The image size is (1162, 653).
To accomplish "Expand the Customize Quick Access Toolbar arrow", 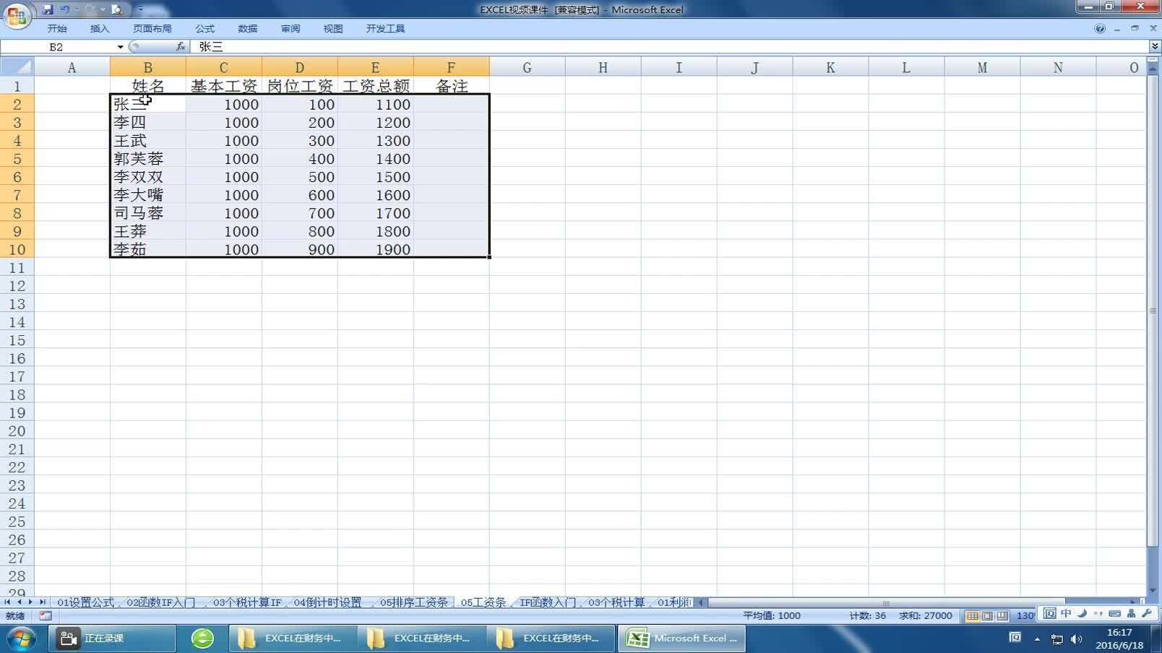I will tap(140, 9).
